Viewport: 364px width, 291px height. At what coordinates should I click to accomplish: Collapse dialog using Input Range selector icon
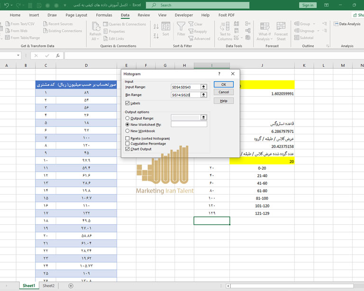click(204, 87)
